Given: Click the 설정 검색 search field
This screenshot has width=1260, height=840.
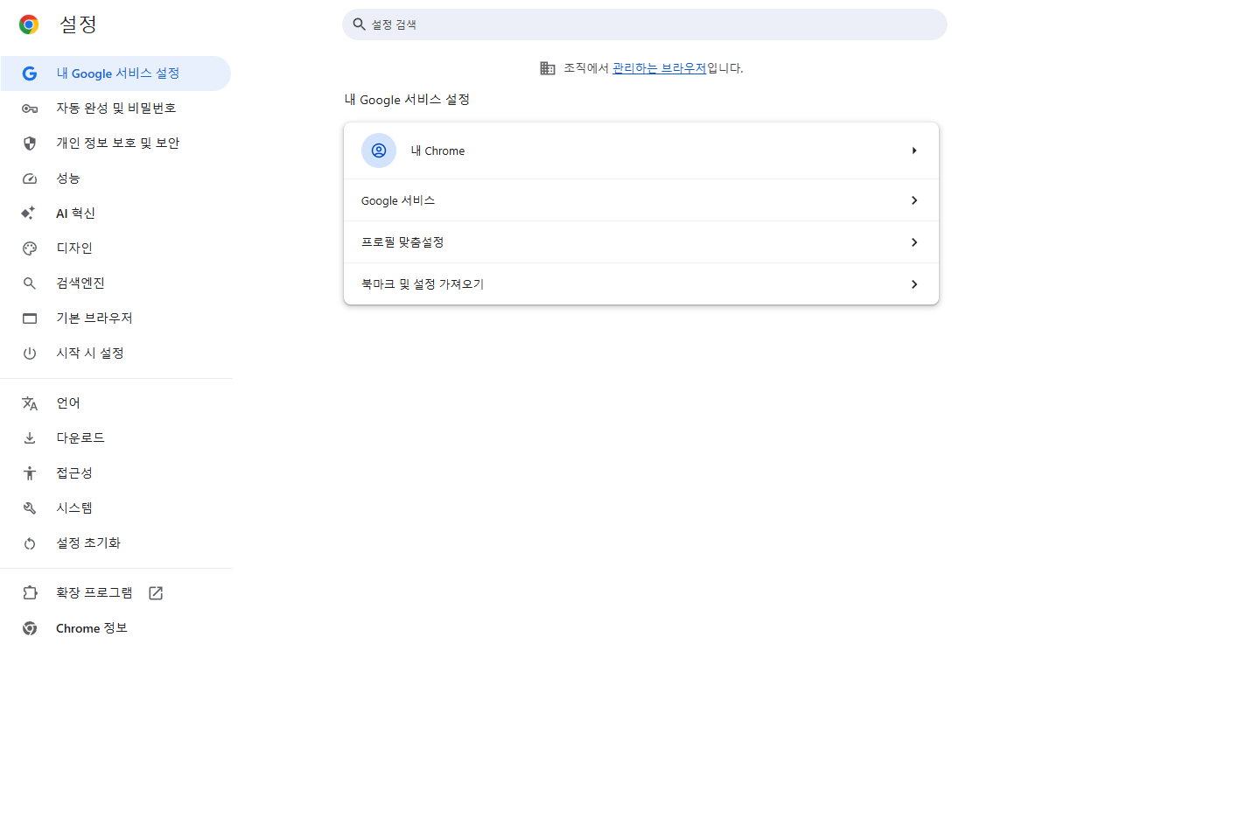Looking at the screenshot, I should point(645,24).
